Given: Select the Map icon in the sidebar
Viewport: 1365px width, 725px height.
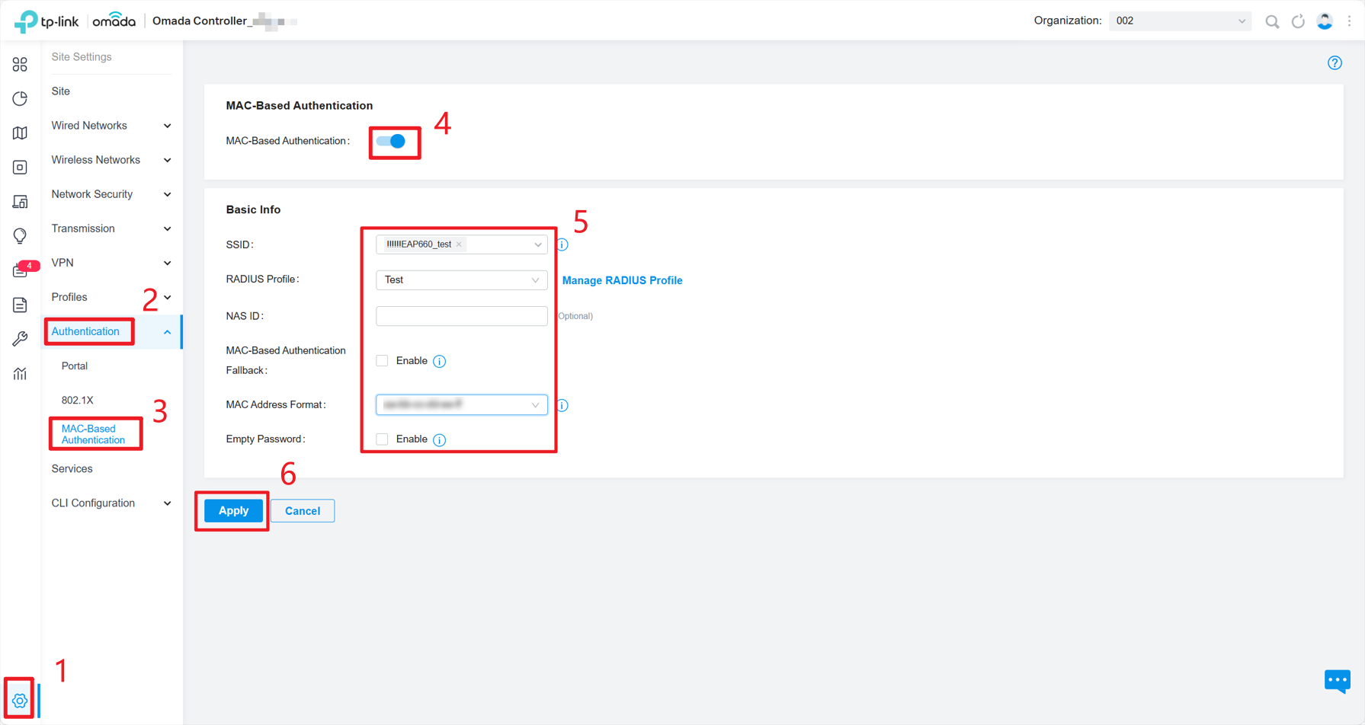Looking at the screenshot, I should point(20,133).
